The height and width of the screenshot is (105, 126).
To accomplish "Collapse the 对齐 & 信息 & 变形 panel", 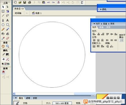I will (x=94, y=24).
